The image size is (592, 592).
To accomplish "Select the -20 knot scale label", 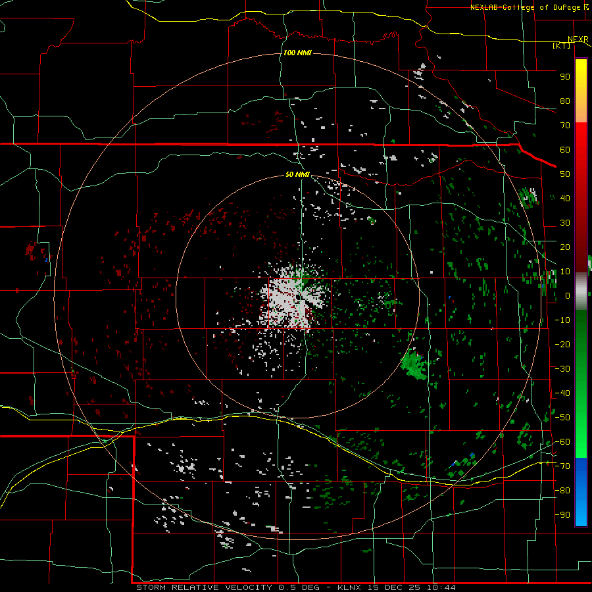I will tap(562, 344).
